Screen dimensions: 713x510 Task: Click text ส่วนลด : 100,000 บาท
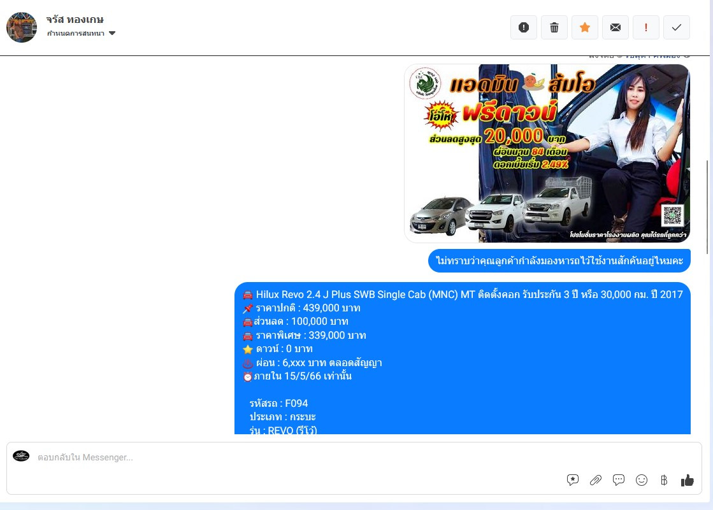(301, 322)
